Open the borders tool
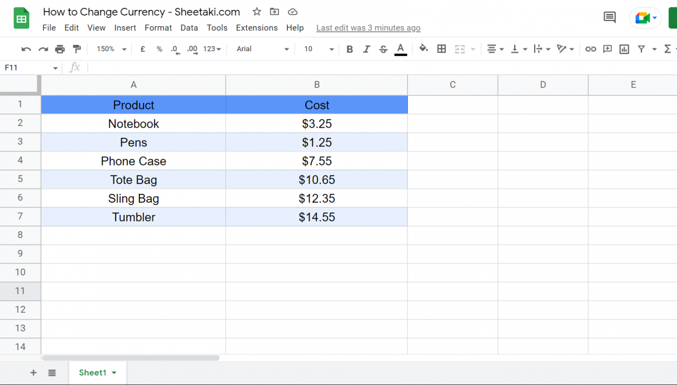Viewport: 677px width, 385px height. pyautogui.click(x=441, y=49)
